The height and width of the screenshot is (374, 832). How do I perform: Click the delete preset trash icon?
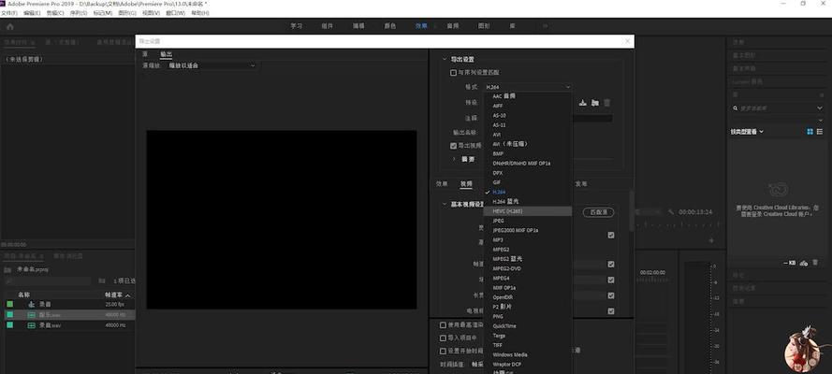607,102
